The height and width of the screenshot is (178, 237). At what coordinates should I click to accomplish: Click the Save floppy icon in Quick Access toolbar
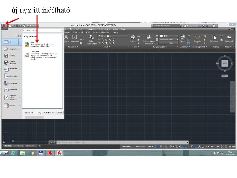(17, 26)
